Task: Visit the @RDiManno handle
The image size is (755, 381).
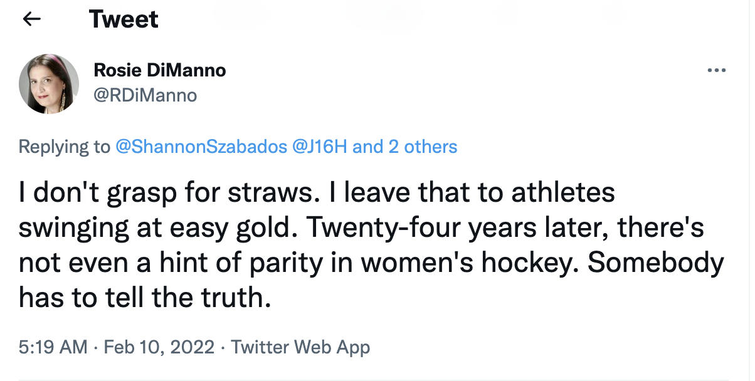Action: [x=145, y=95]
